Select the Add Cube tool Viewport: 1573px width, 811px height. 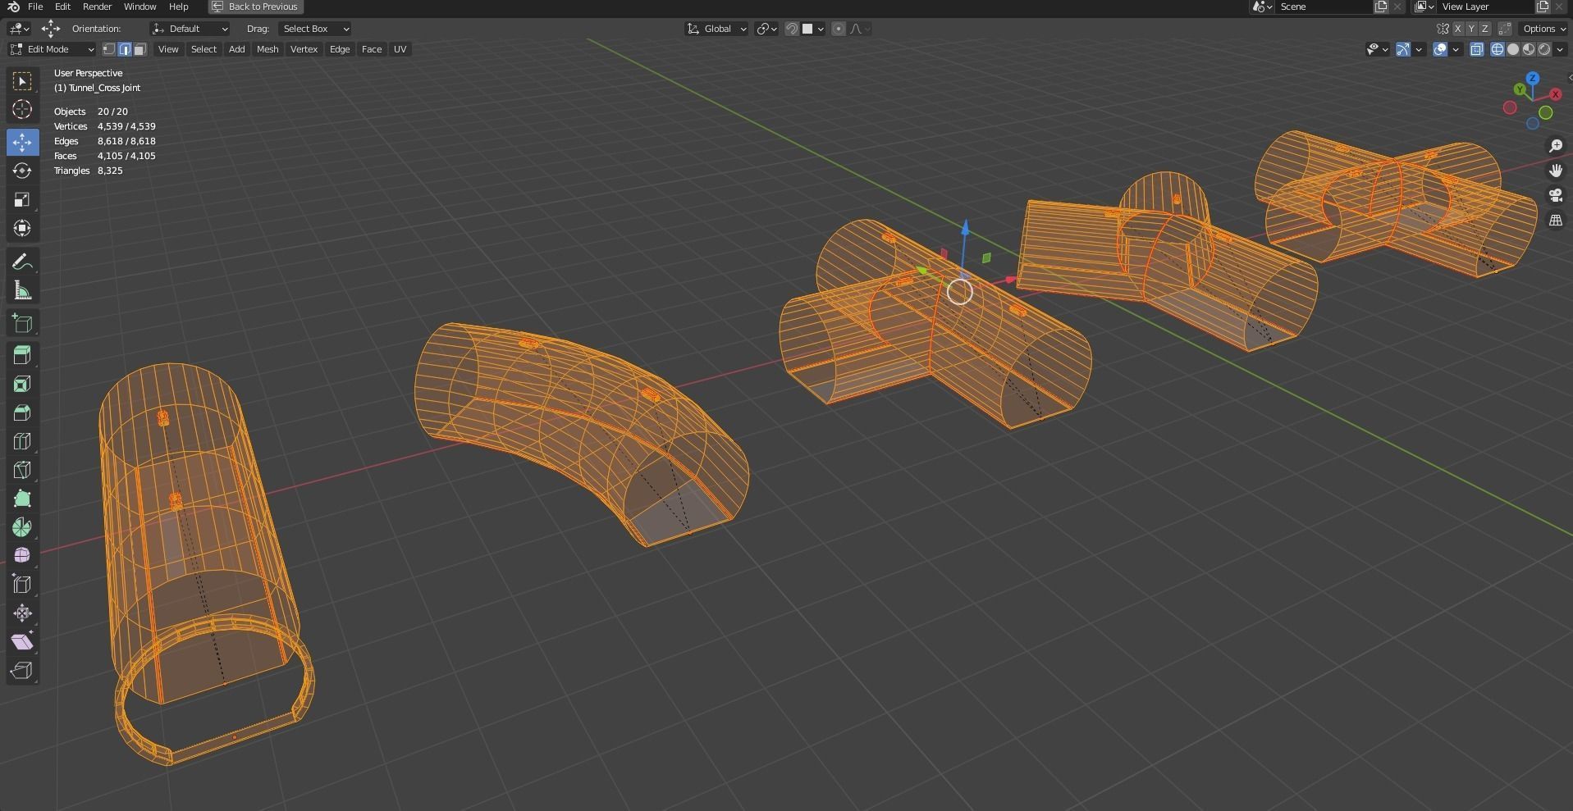tap(22, 324)
